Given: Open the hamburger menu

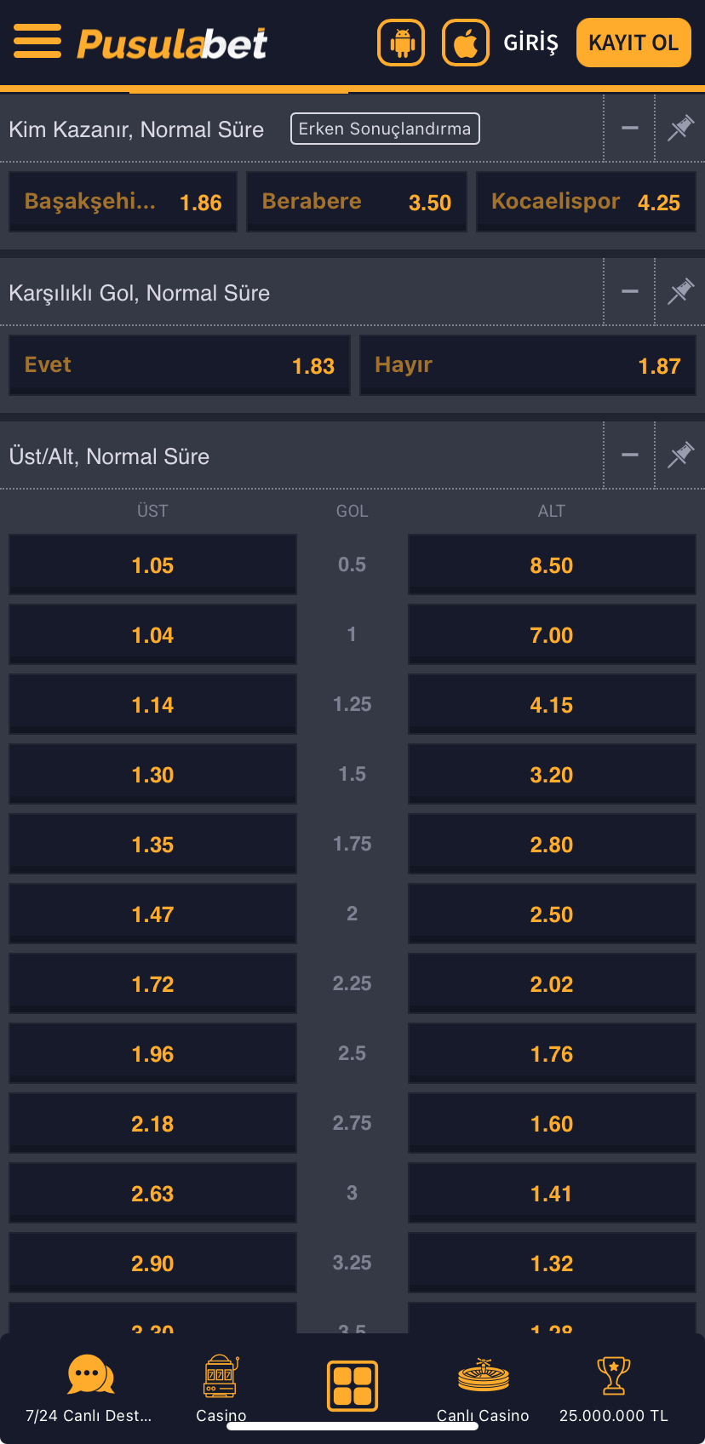Looking at the screenshot, I should pyautogui.click(x=37, y=42).
